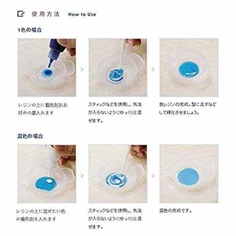Click the first arrow chevron in mixed-color row

(x=82, y=176)
